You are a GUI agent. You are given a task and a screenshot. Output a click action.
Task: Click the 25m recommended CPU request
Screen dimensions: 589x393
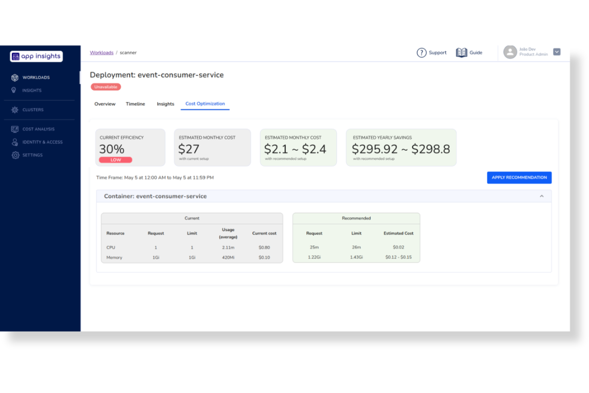pyautogui.click(x=314, y=248)
